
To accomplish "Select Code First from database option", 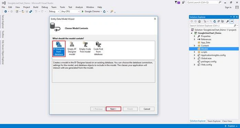I will [x=98, y=49].
